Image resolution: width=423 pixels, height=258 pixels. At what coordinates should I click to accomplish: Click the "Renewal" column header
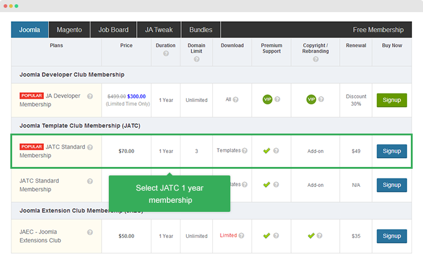pyautogui.click(x=356, y=46)
